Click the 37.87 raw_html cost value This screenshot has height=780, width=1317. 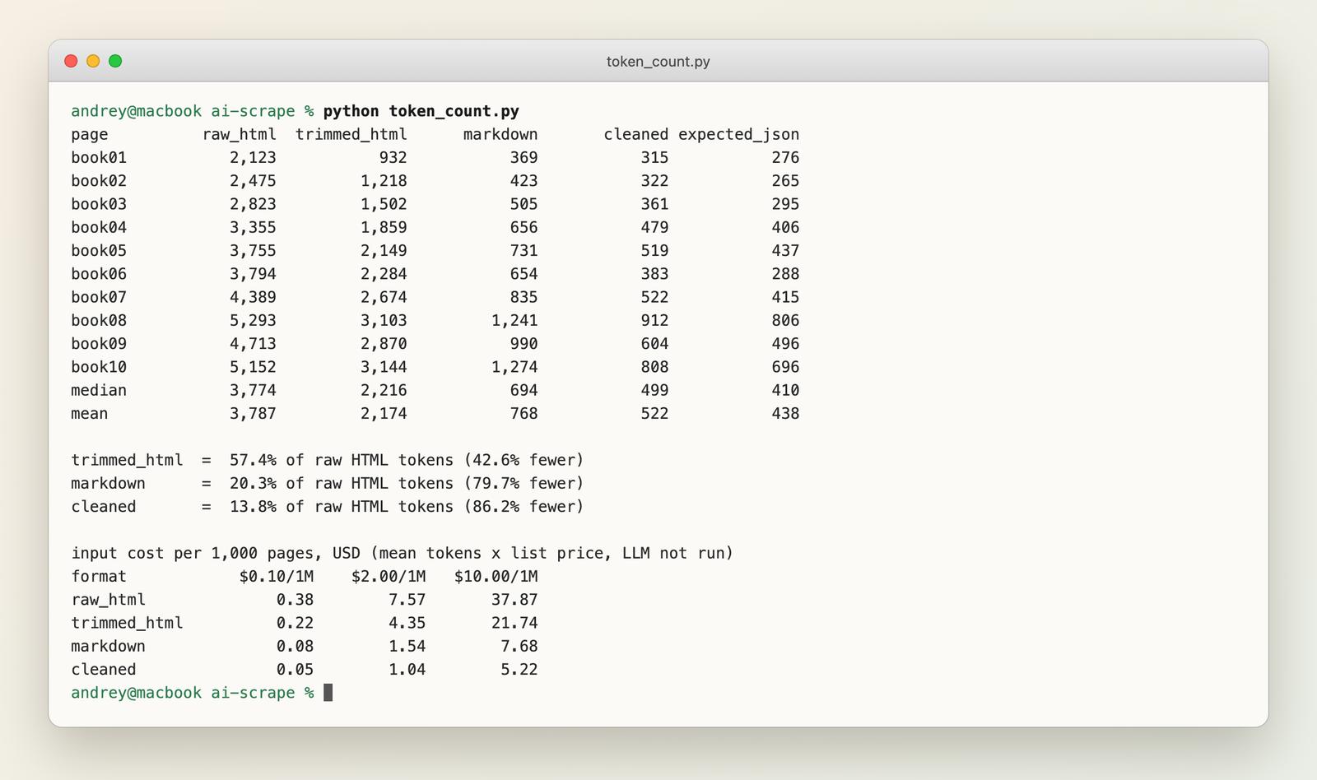point(514,600)
